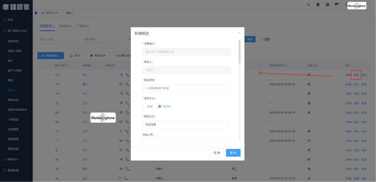
Task: Click the 臻管家 logo icon
Action: point(6,7)
